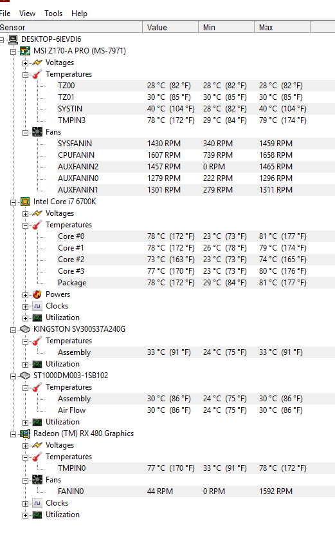Image resolution: width=335 pixels, height=552 pixels.
Task: Open the Help menu
Action: coord(79,14)
